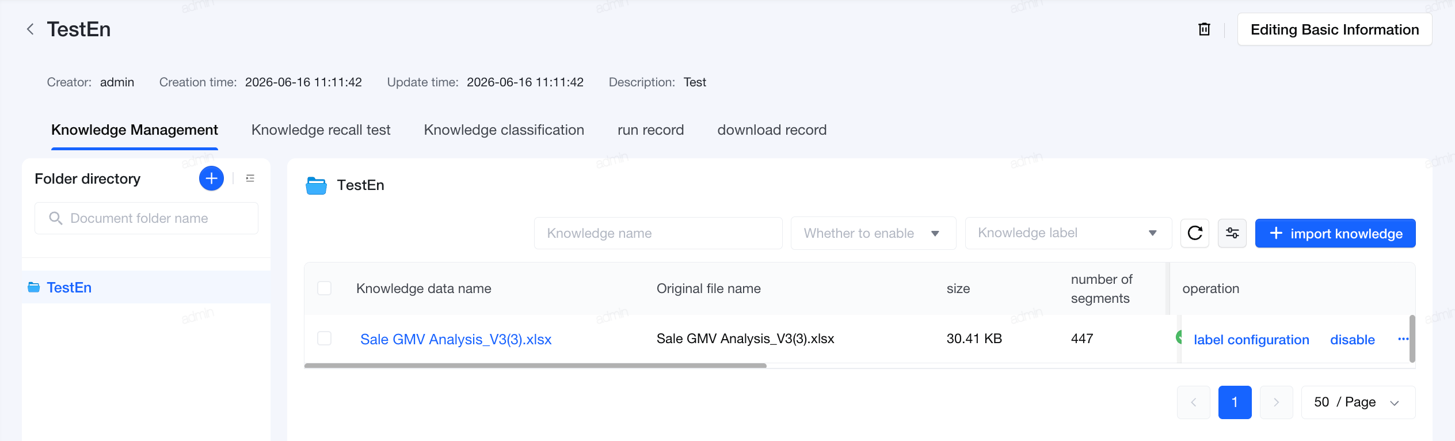Check the Sale GMV Analysis row checkbox
Screen dimensions: 1455x441
tap(325, 339)
